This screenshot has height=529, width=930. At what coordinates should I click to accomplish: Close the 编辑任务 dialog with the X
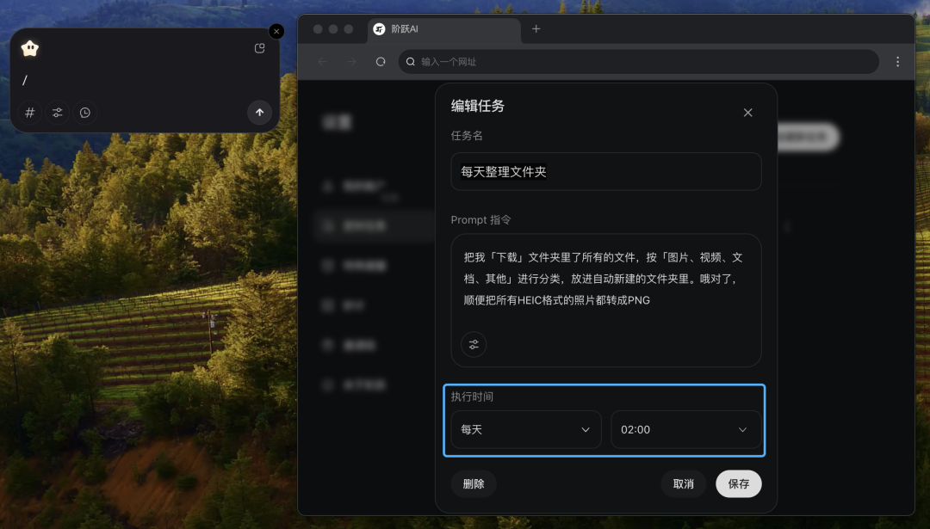click(748, 113)
